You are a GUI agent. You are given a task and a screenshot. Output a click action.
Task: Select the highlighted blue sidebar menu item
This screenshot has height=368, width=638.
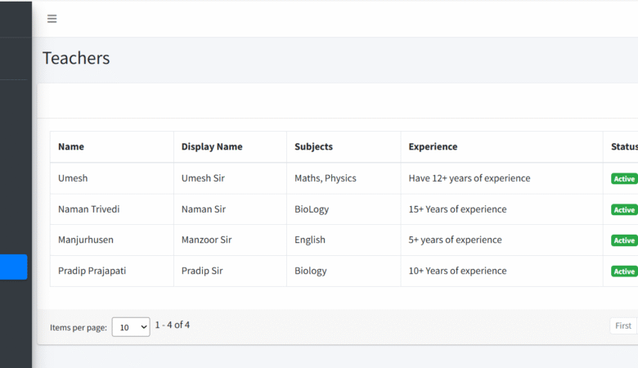(14, 267)
